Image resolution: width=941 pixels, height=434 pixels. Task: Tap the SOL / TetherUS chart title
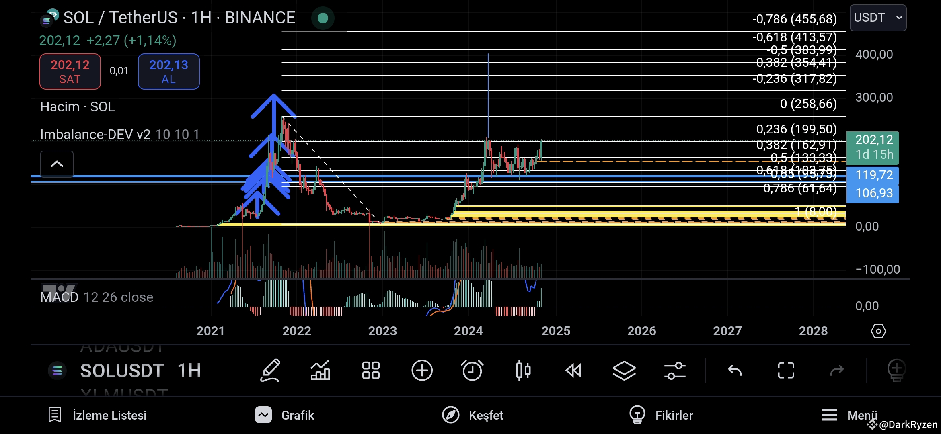click(x=179, y=18)
